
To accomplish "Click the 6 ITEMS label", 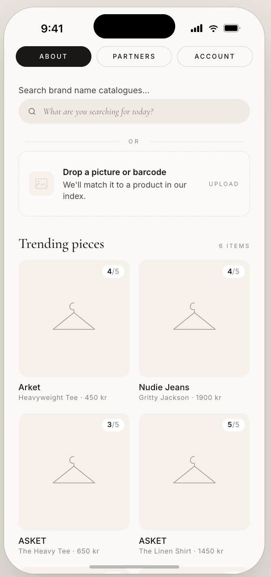I will coord(234,246).
